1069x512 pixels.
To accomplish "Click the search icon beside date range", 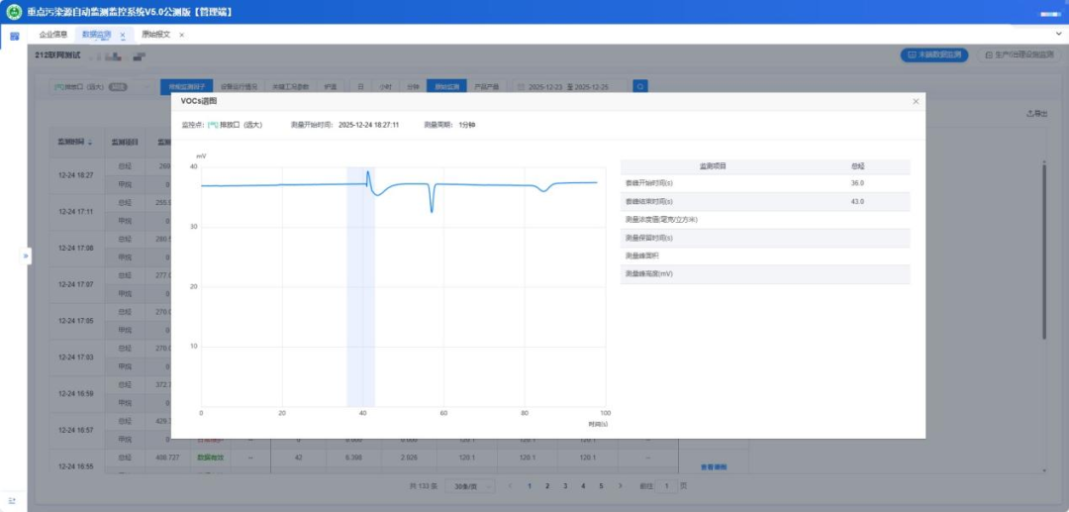I will (640, 87).
